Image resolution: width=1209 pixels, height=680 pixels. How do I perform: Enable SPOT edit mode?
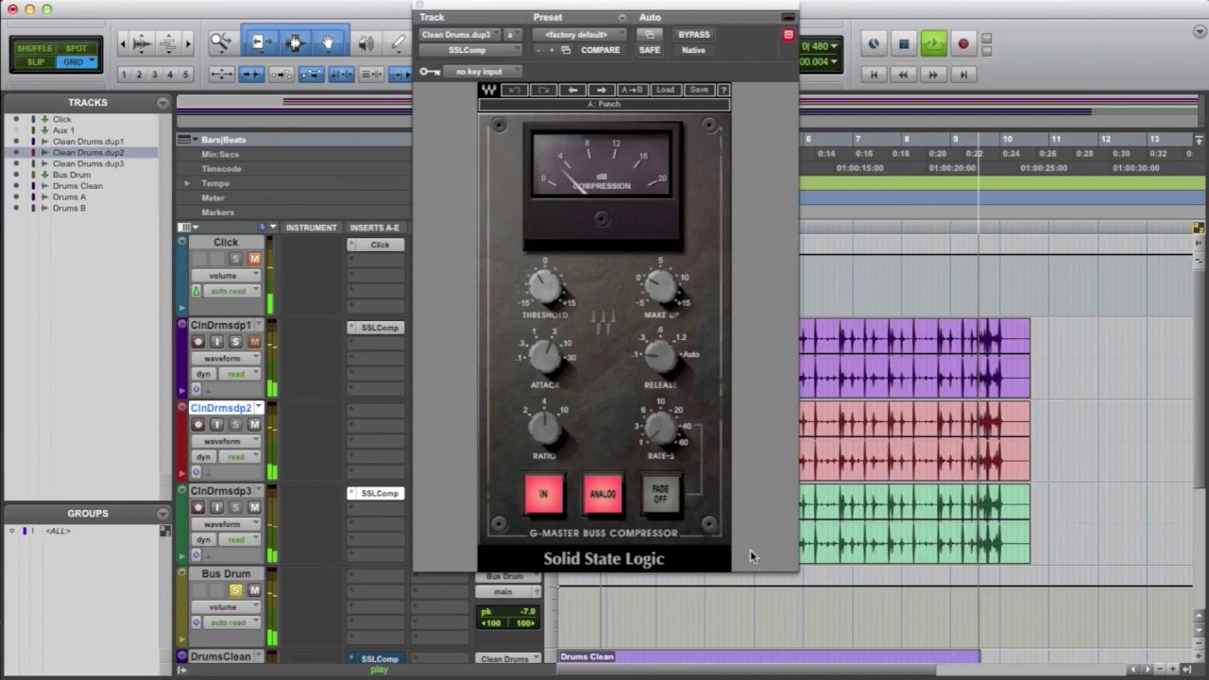(x=77, y=48)
